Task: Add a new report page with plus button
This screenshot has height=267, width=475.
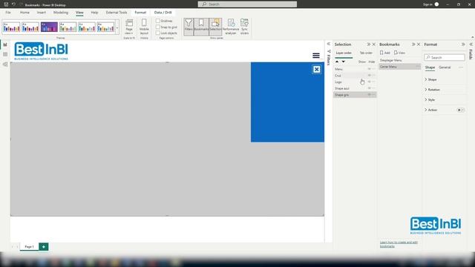Action: tap(44, 247)
